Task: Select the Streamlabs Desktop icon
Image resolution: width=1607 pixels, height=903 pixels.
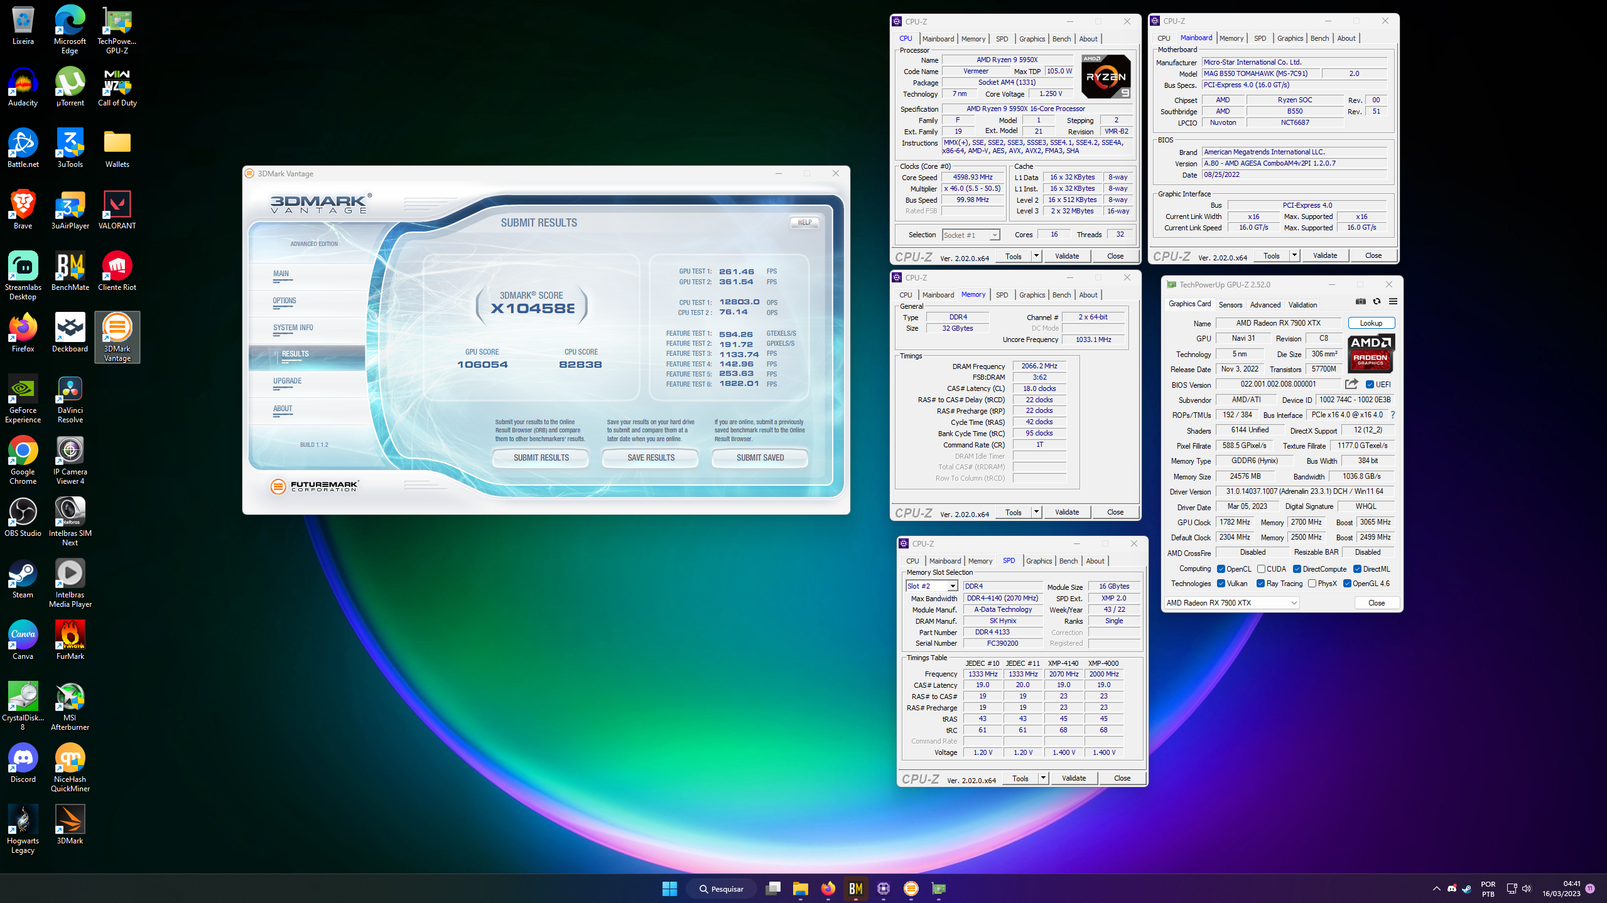Action: tap(23, 276)
